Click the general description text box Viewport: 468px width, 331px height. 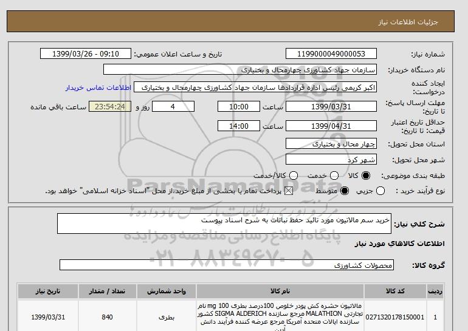(224, 224)
